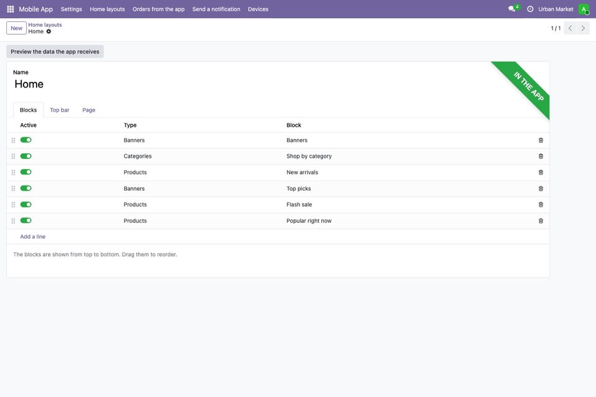Click drag handle of Top picks row

13,188
